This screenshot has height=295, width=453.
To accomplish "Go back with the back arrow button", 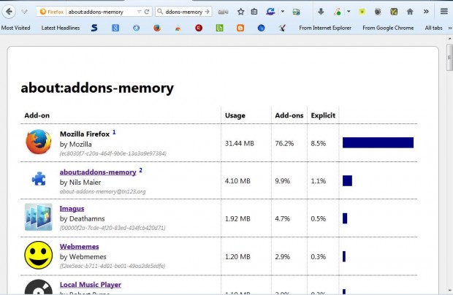I will 9,12.
